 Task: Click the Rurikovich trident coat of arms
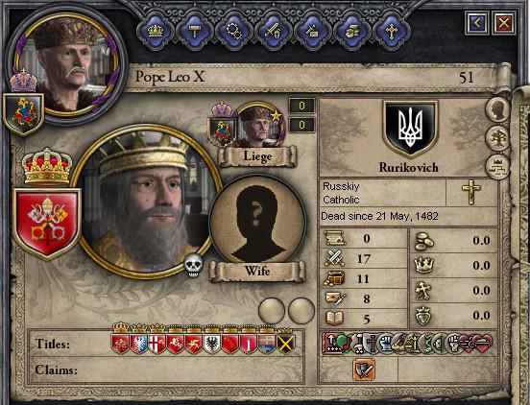coord(410,129)
